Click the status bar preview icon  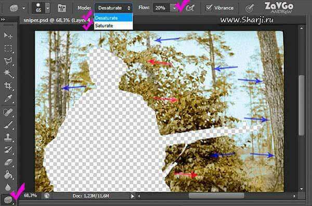point(47,196)
